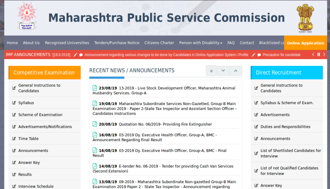The height and width of the screenshot is (189, 330).
Task: Move recent news down with chevron button
Action: coord(223,71)
